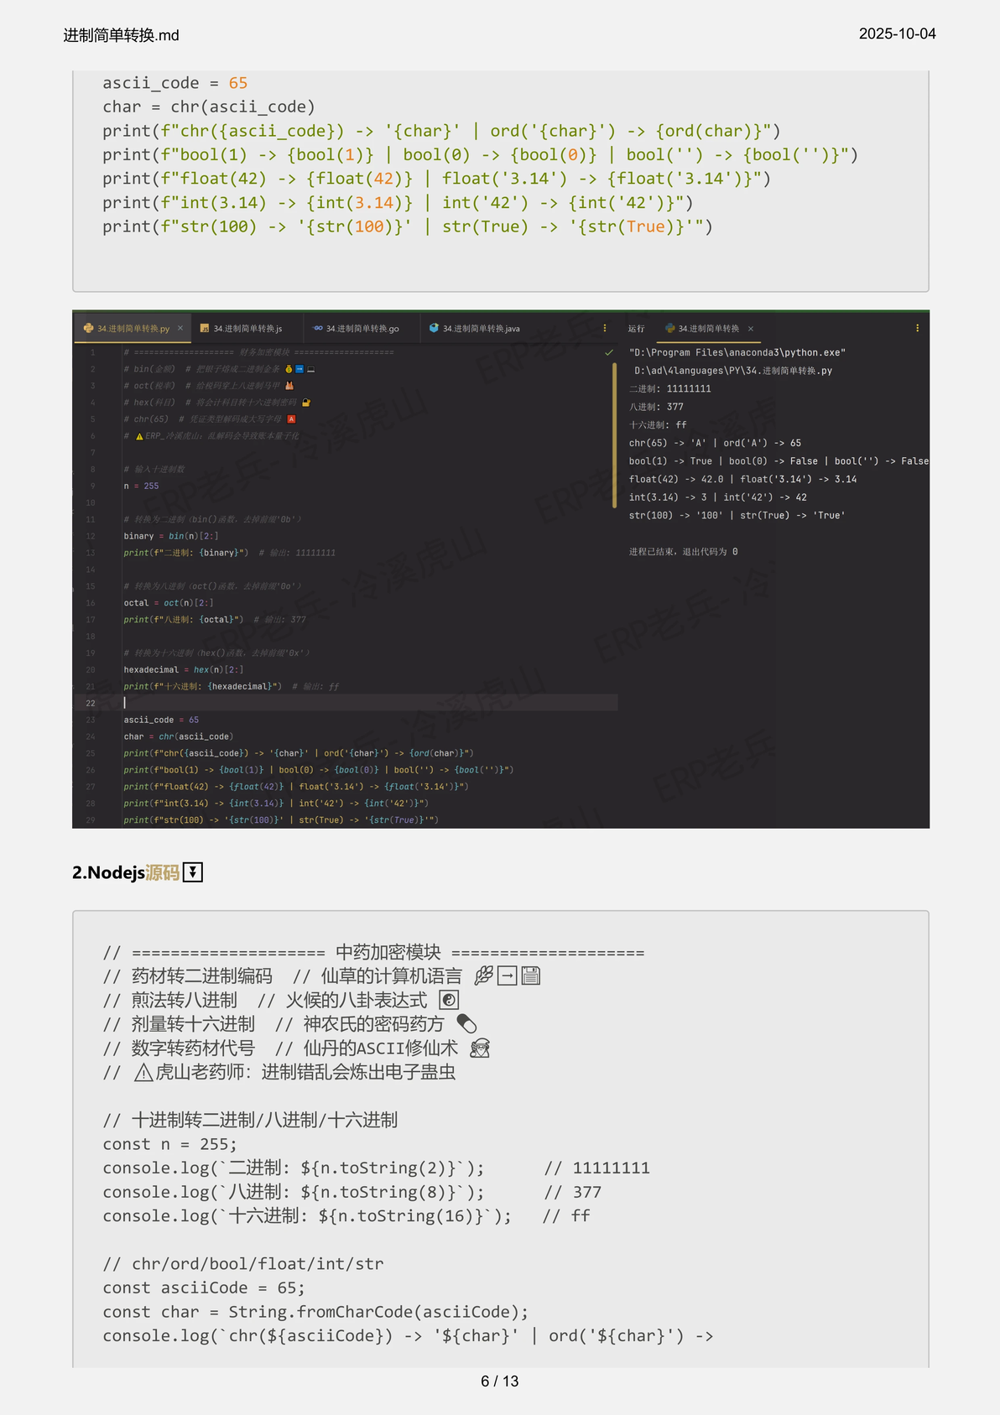Close the 34.进制简单转换 run output tab
This screenshot has width=1000, height=1415.
pos(751,329)
